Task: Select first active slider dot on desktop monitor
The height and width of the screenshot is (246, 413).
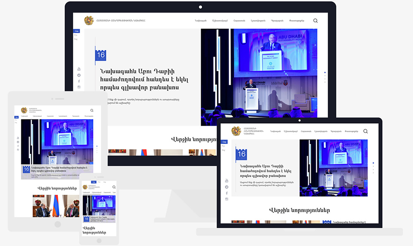Action: pos(325,72)
